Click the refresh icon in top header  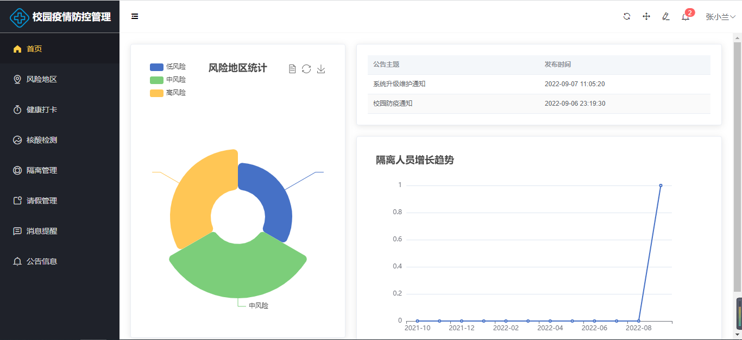tap(627, 16)
